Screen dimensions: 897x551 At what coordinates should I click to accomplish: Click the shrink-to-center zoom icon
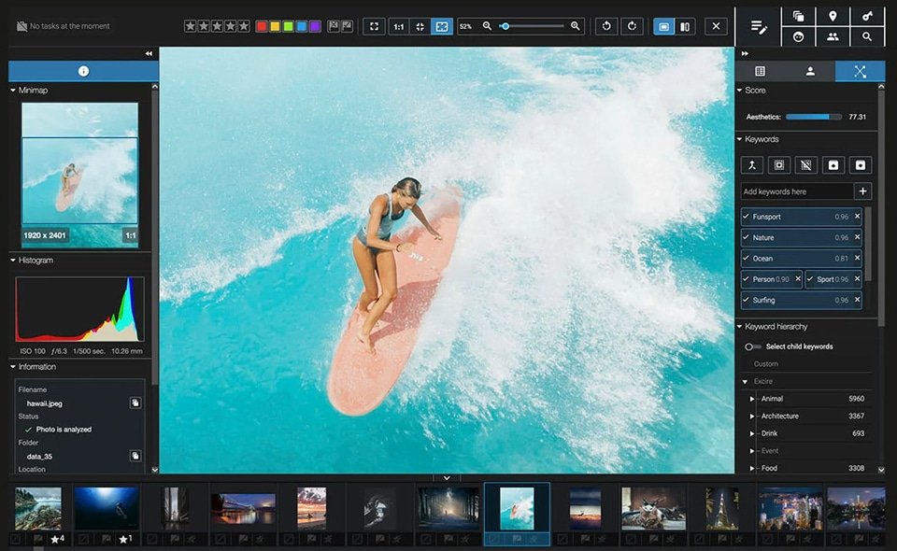(x=420, y=26)
